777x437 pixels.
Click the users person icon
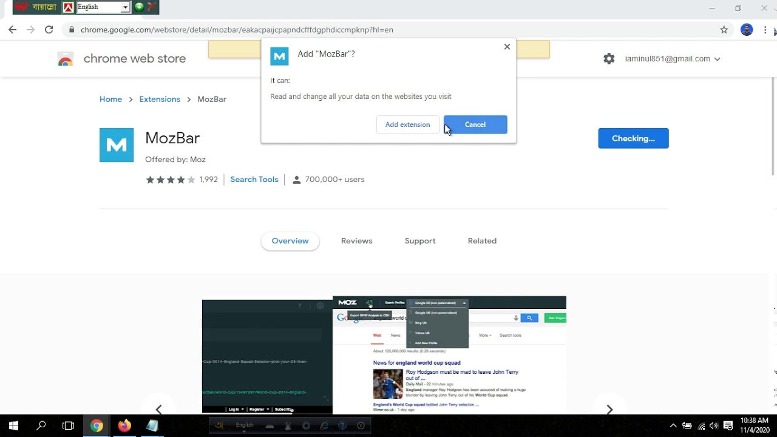pos(296,180)
